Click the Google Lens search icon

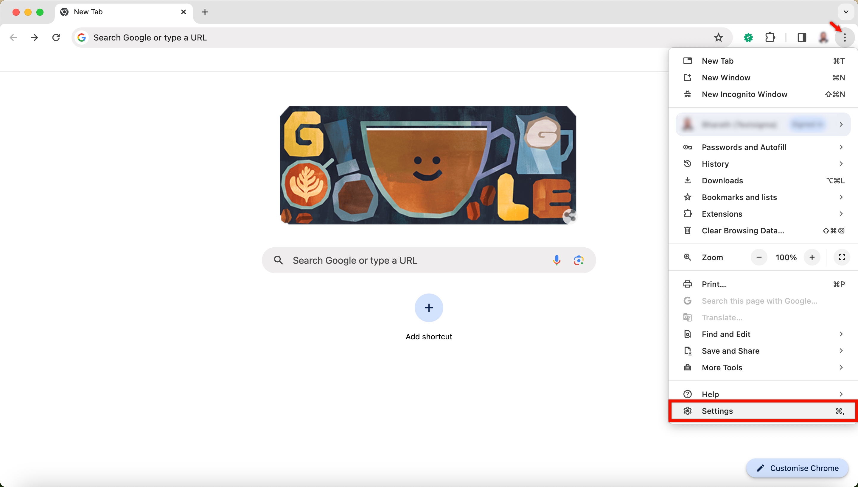pos(577,260)
